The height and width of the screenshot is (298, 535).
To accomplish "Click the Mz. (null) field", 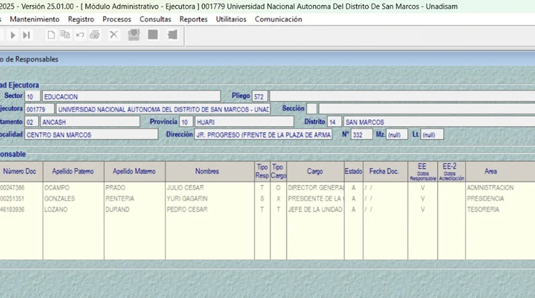I will (397, 135).
